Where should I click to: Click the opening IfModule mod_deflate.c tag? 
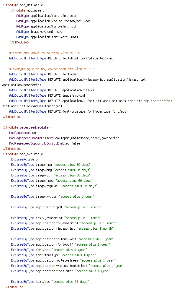(x=23, y=5)
